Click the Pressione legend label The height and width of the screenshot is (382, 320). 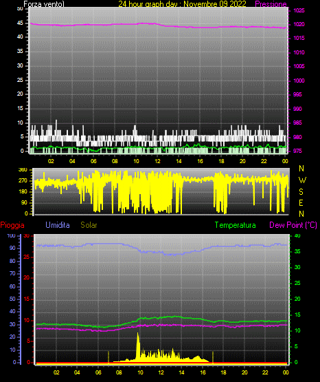[271, 4]
